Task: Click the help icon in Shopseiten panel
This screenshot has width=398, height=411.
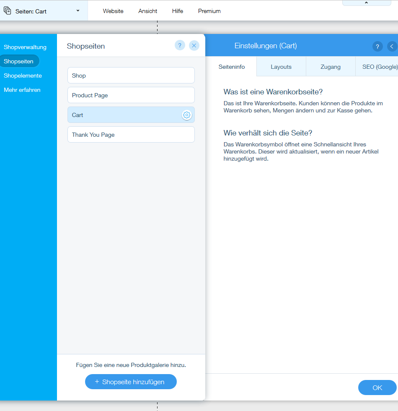Action: pos(180,46)
